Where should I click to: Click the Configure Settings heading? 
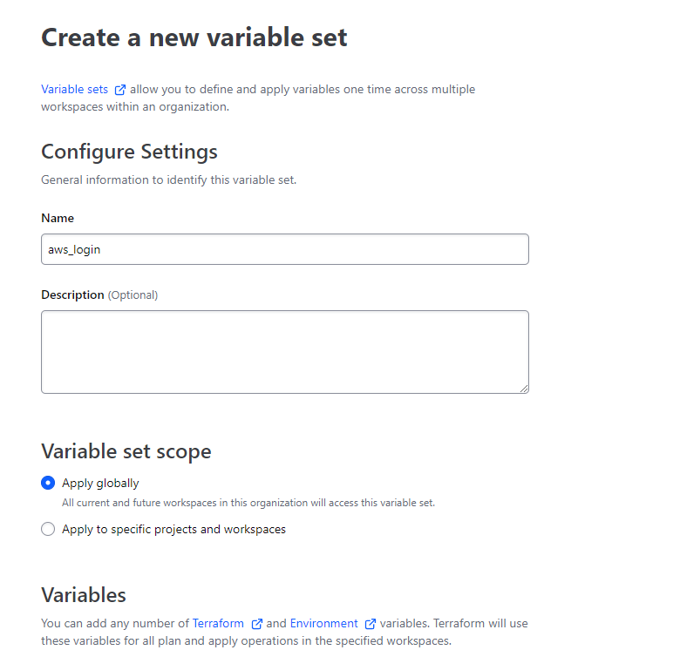point(129,152)
